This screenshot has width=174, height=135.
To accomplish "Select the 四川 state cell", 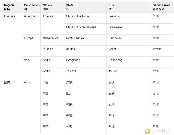I will click(85, 95).
